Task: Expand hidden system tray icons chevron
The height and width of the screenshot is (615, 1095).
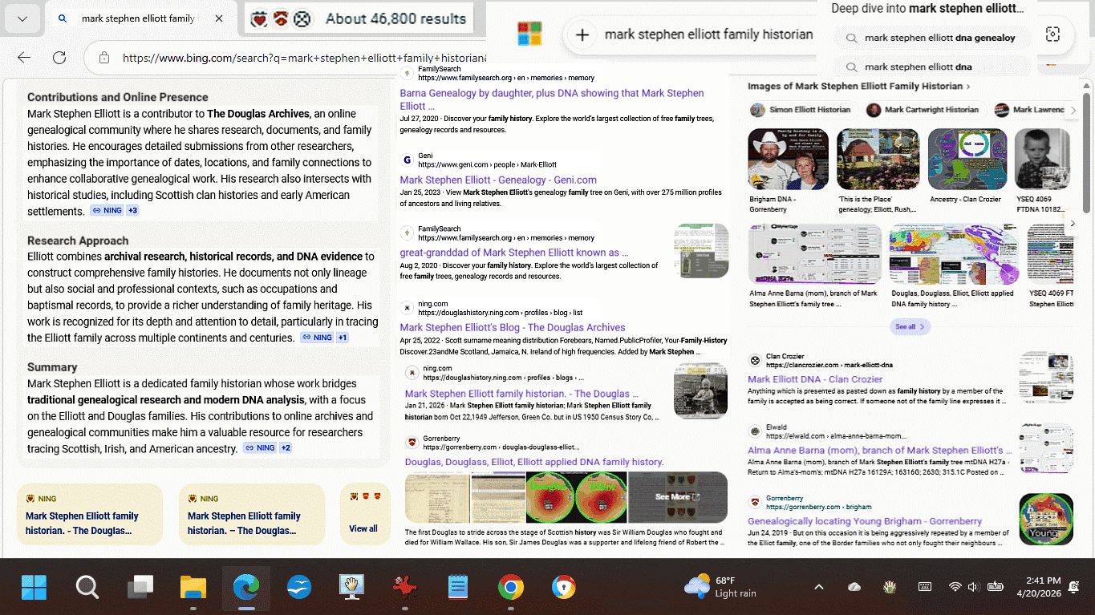Action: pyautogui.click(x=818, y=587)
